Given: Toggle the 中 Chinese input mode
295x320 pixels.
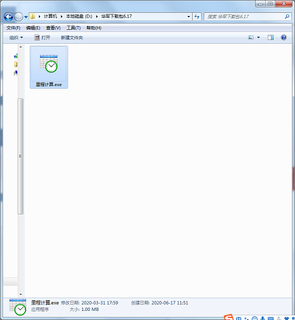Looking at the screenshot, I should coord(238,318).
